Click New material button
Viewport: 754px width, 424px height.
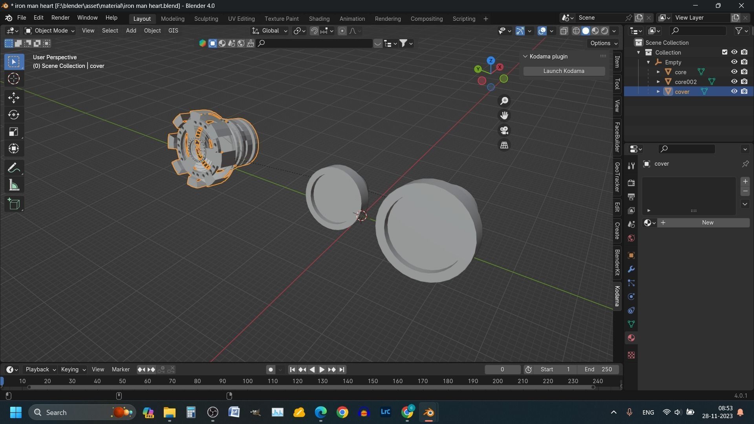tap(703, 223)
